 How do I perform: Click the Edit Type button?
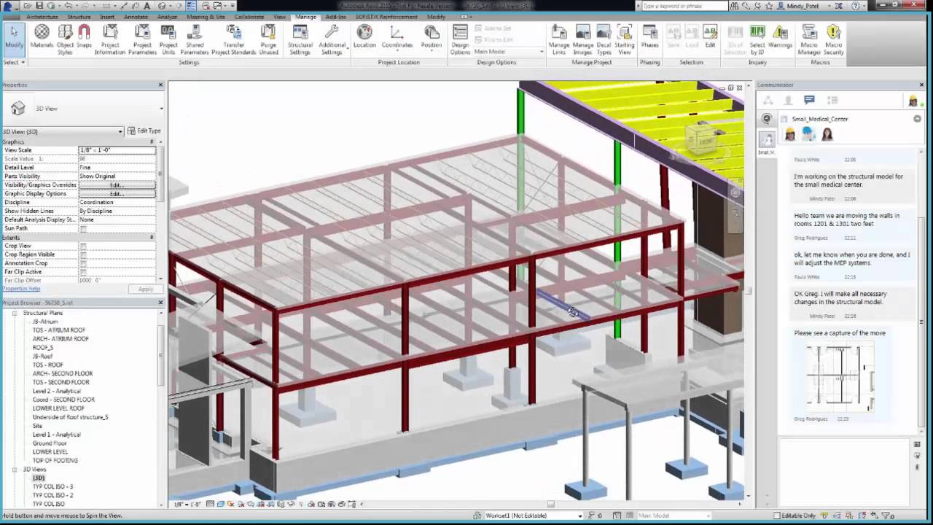(144, 131)
